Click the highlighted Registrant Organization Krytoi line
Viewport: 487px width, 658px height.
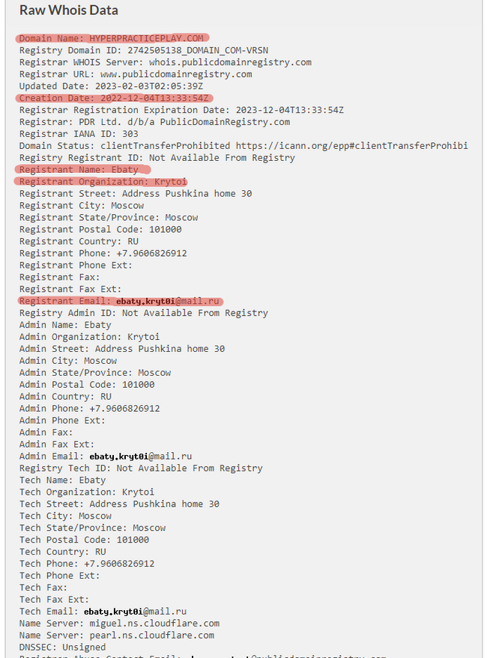[103, 182]
